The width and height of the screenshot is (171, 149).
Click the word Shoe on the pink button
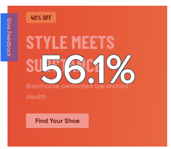(72, 121)
